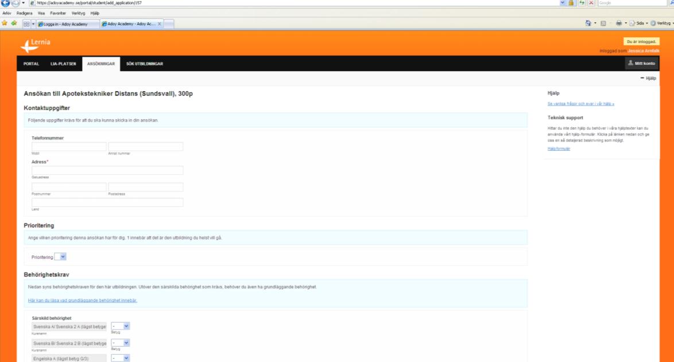Click the Svenska A/ Svenska 2 A course field
This screenshot has height=362, width=674.
point(69,326)
